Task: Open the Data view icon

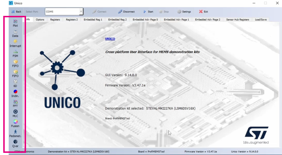Action: pyautogui.click(x=15, y=34)
